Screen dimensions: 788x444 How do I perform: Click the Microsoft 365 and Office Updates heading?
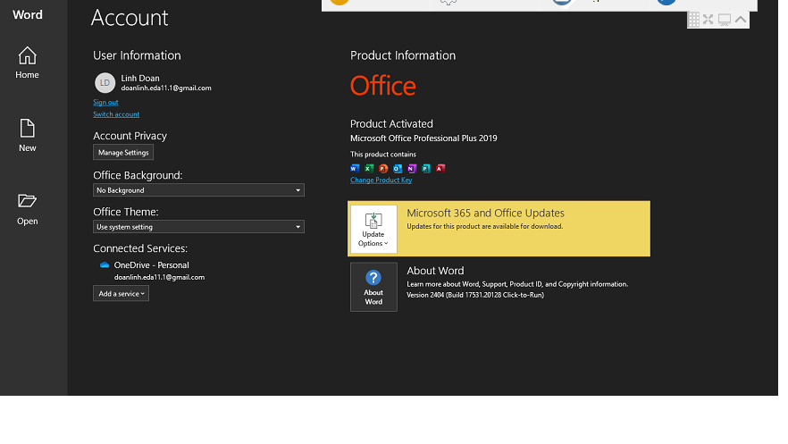(x=485, y=213)
